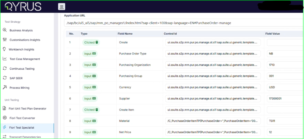Click the Currency field value USD

click(x=284, y=87)
